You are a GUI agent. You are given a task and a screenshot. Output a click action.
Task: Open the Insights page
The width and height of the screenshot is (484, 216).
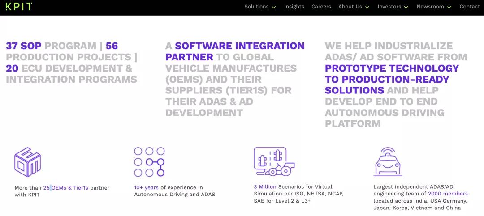click(294, 6)
